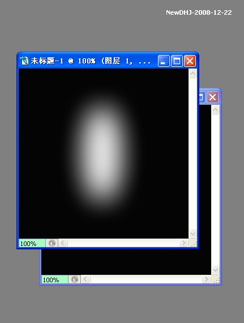The height and width of the screenshot is (323, 244).
Task: Maximize the front document window
Action: [177, 61]
